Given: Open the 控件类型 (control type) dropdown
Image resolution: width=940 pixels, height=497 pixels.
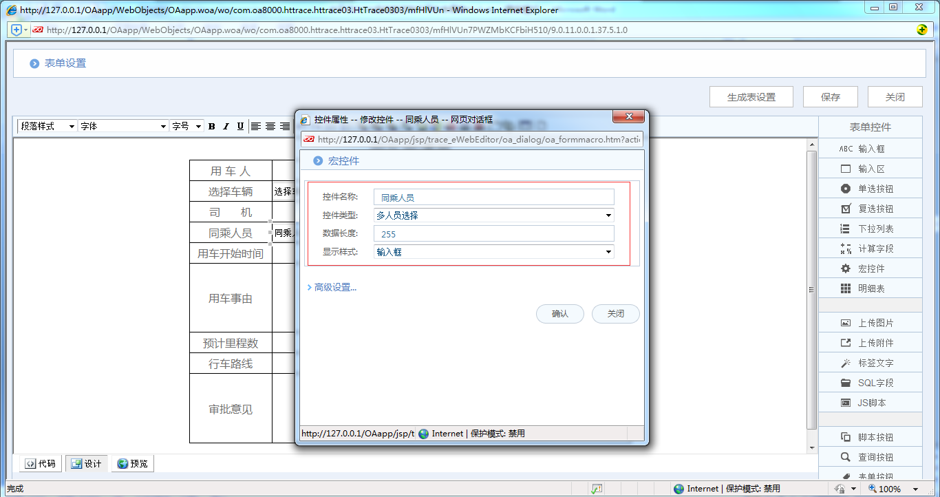Looking at the screenshot, I should pyautogui.click(x=608, y=215).
